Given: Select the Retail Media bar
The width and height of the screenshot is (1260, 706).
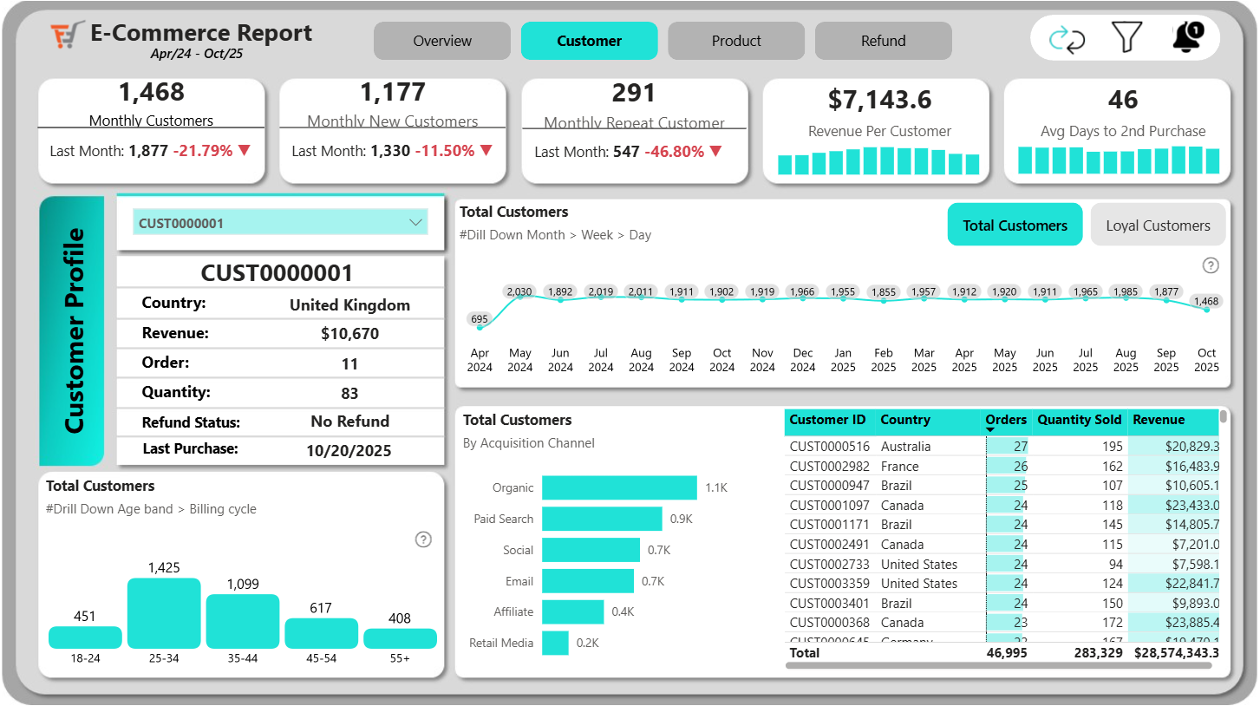Looking at the screenshot, I should coord(555,643).
